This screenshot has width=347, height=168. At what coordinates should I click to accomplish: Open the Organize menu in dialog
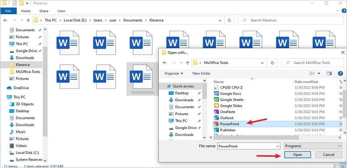tap(174, 73)
